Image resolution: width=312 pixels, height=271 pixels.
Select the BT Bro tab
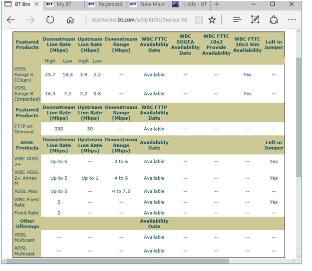pyautogui.click(x=22, y=4)
